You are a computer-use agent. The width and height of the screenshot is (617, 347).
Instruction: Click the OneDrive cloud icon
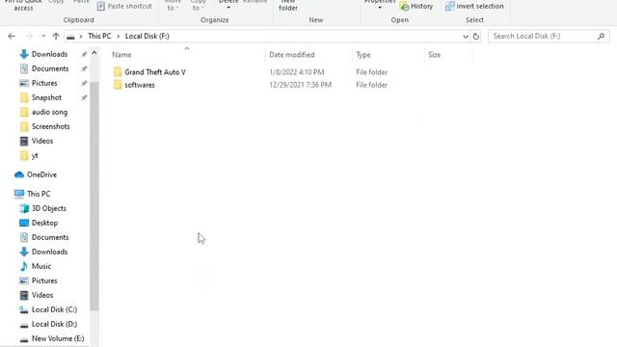tap(19, 174)
